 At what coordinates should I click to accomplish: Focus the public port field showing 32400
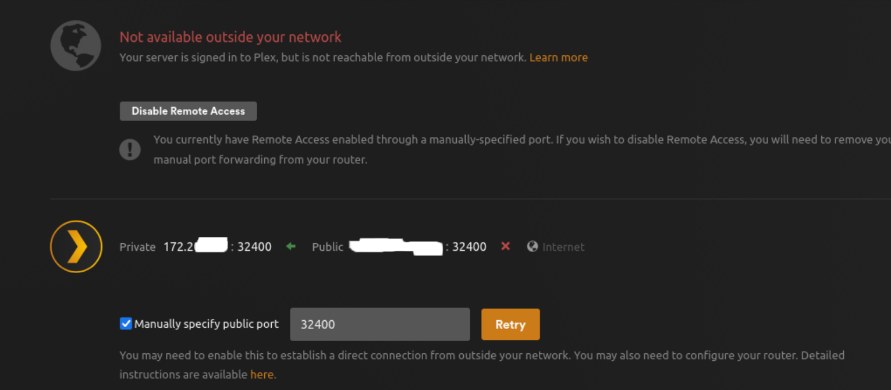pyautogui.click(x=380, y=324)
